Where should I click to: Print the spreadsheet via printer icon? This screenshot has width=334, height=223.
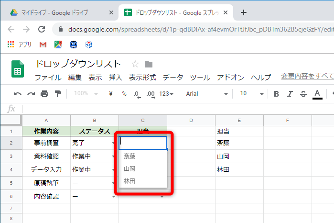[44, 94]
